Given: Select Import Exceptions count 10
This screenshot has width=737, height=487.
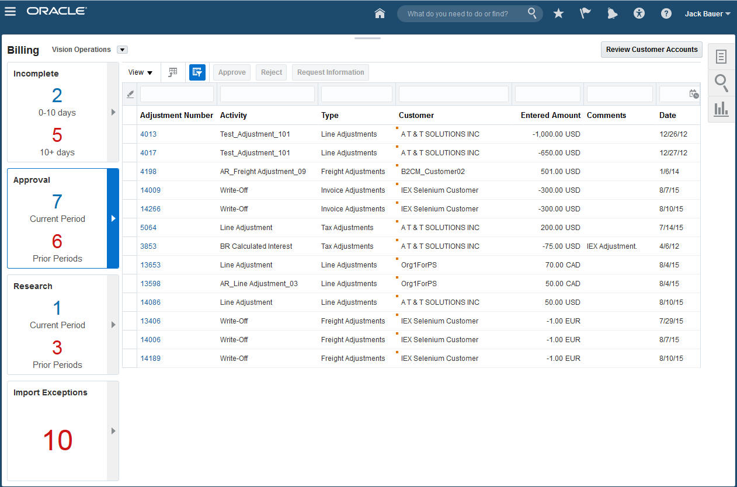Looking at the screenshot, I should [x=57, y=441].
